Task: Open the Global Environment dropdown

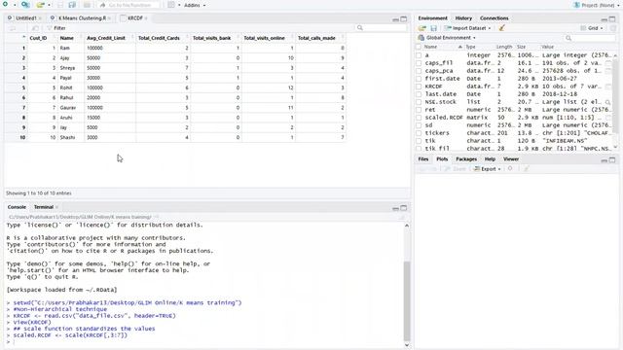Action: pyautogui.click(x=447, y=38)
